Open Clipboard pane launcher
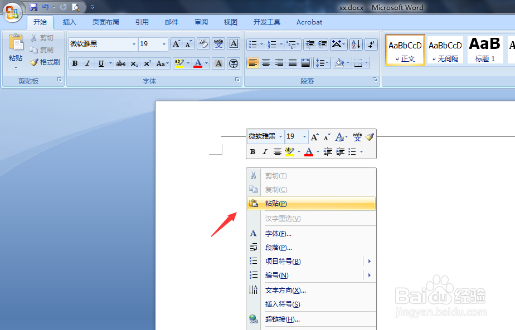 (60, 80)
